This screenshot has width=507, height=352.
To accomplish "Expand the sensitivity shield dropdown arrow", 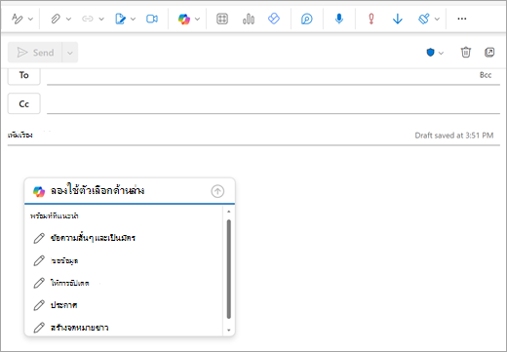I will click(x=441, y=53).
